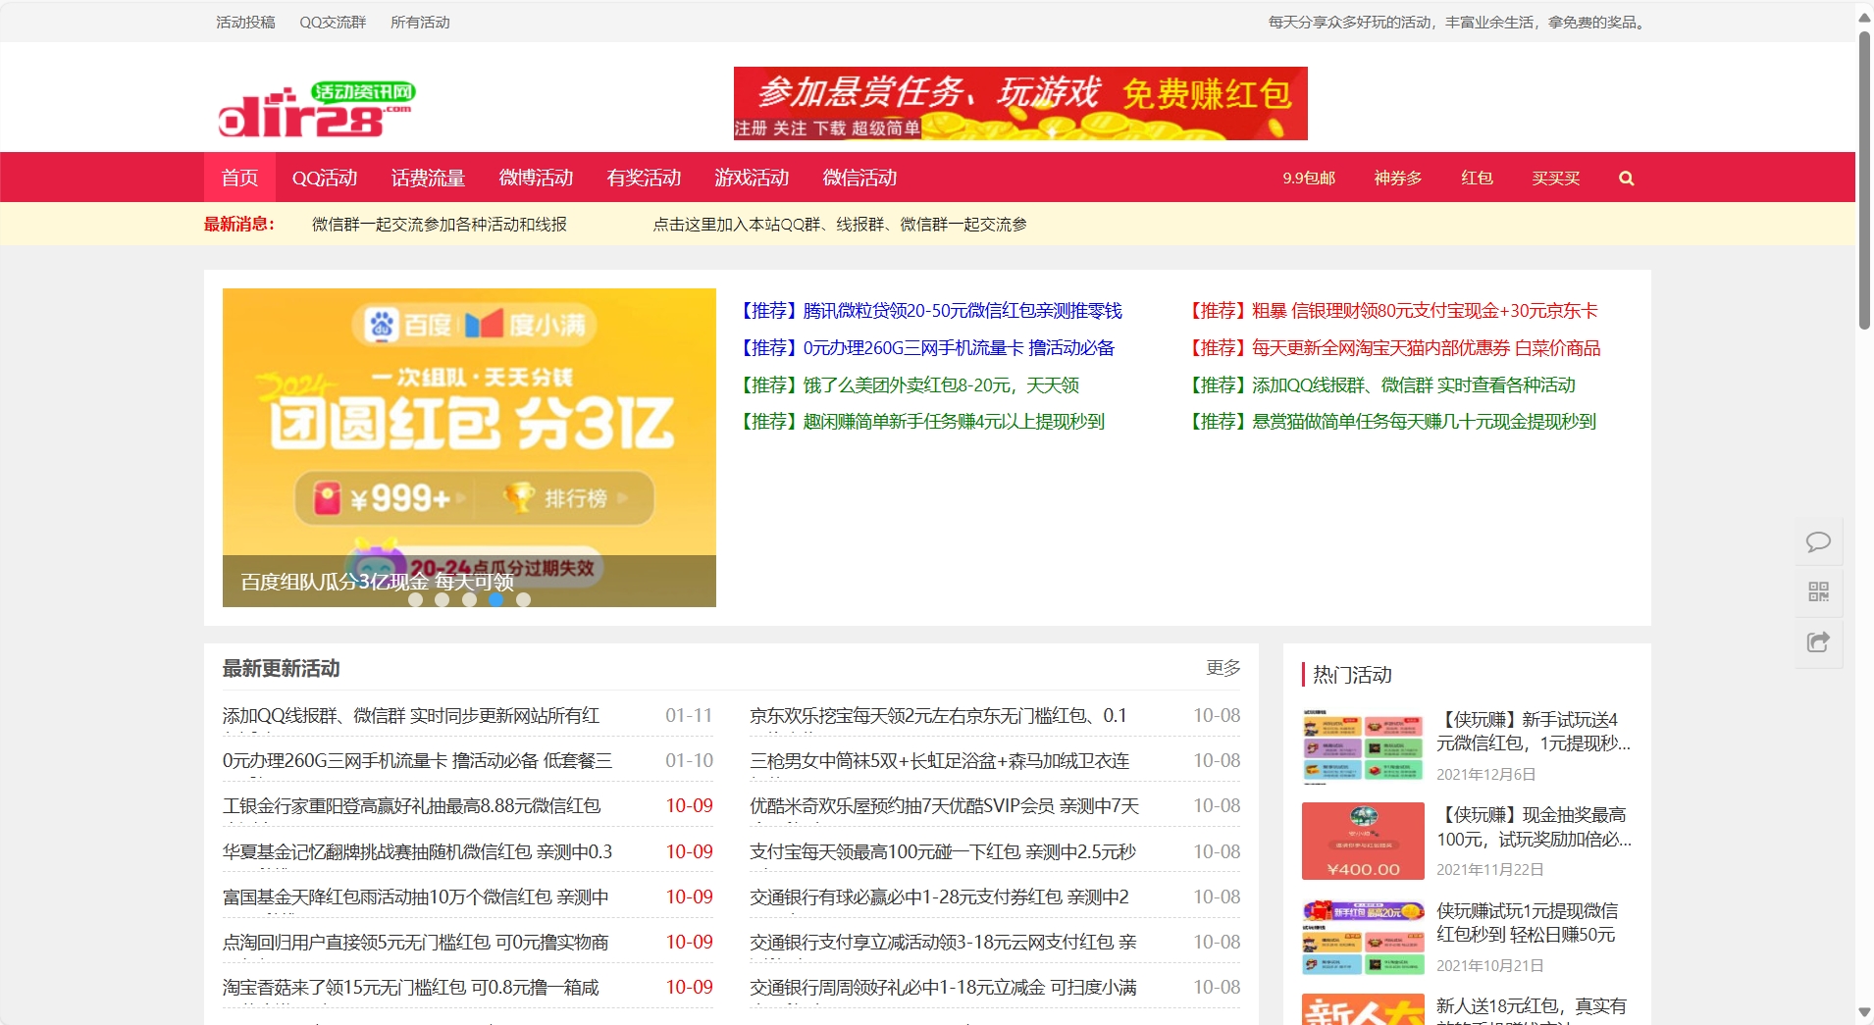Open recommendation 添加QQ线报群、微信群 实时查看

pos(1379,385)
